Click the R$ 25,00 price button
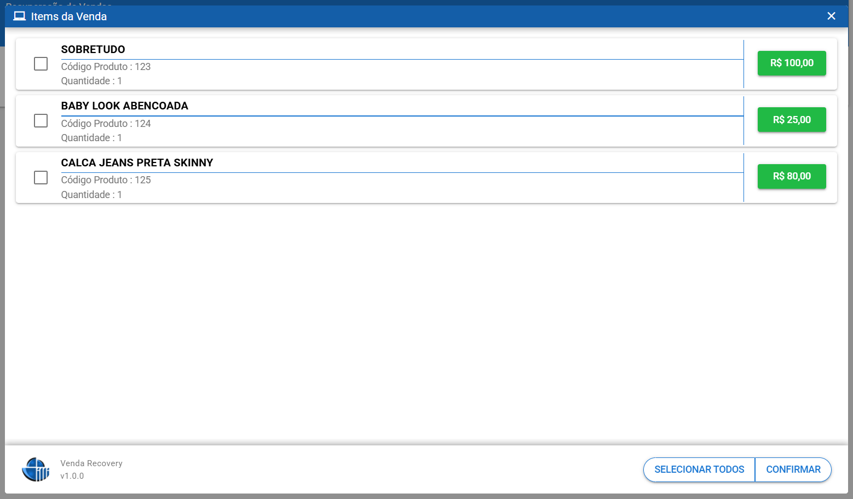This screenshot has width=853, height=499. [791, 120]
